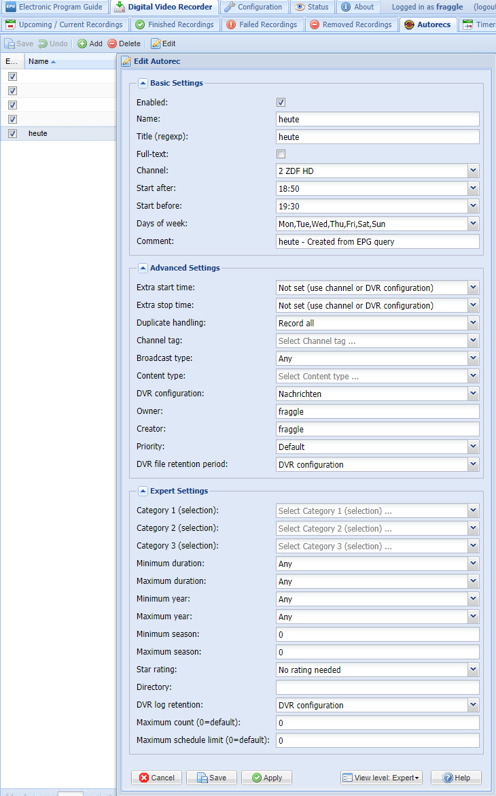Open Extra stop time dropdown
Screen dimensions: 496x796
click(x=473, y=306)
